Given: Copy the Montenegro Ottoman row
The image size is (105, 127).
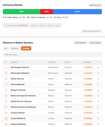Looking at the screenshot, I should [98, 68].
